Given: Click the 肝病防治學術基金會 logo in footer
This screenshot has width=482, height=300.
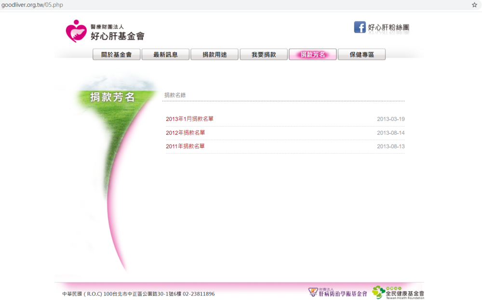Looking at the screenshot, I should [338, 292].
